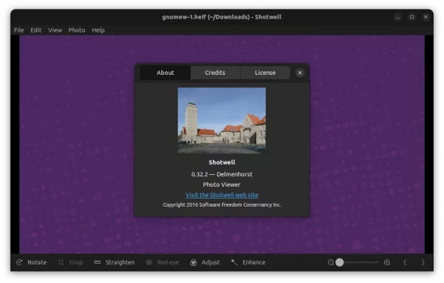The image size is (444, 283).
Task: Switch to the License tab
Action: pos(265,73)
